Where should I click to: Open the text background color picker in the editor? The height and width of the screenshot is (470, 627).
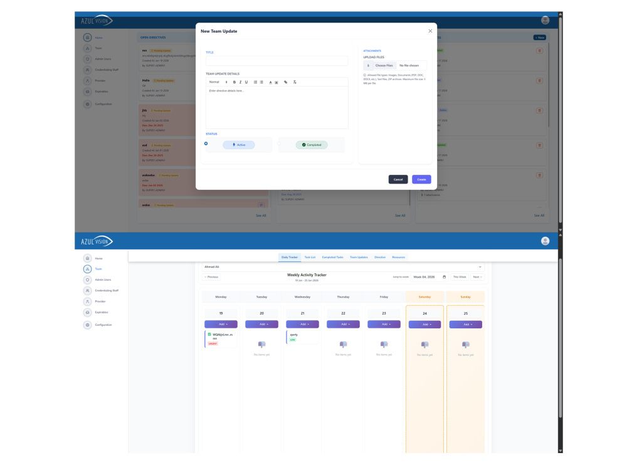click(277, 82)
